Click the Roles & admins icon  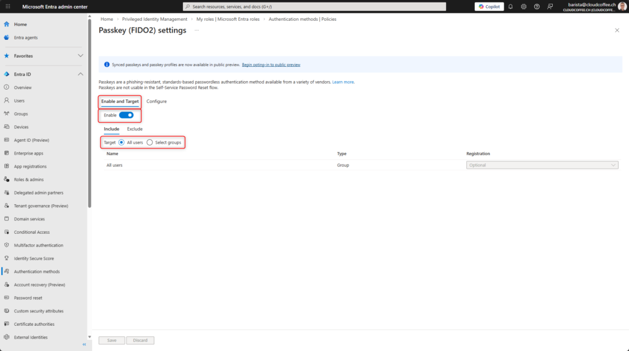pyautogui.click(x=6, y=179)
